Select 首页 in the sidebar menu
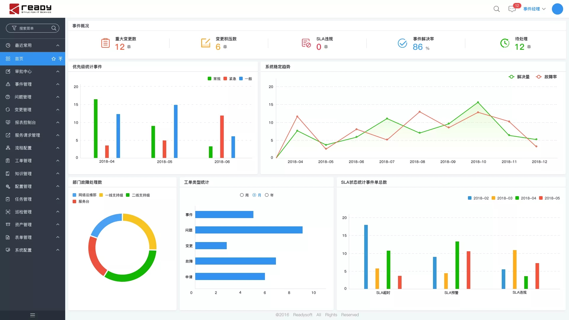This screenshot has width=569, height=320. (19, 59)
